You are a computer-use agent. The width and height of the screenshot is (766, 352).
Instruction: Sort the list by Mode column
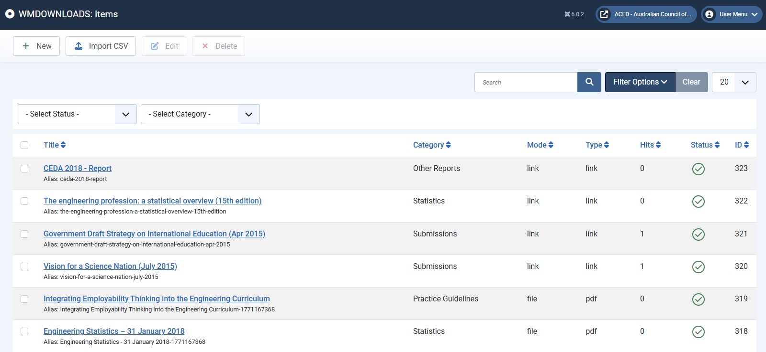pos(540,145)
